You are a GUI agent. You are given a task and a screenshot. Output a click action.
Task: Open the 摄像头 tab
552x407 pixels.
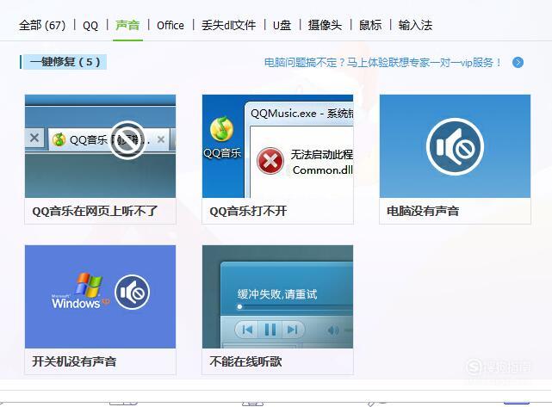pyautogui.click(x=325, y=25)
